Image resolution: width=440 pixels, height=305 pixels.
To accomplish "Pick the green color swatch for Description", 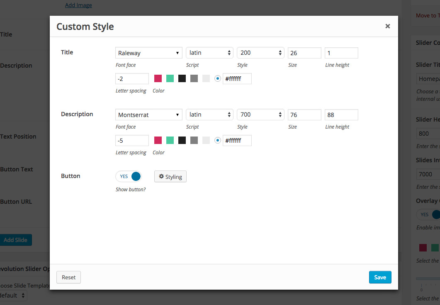I will [x=170, y=140].
